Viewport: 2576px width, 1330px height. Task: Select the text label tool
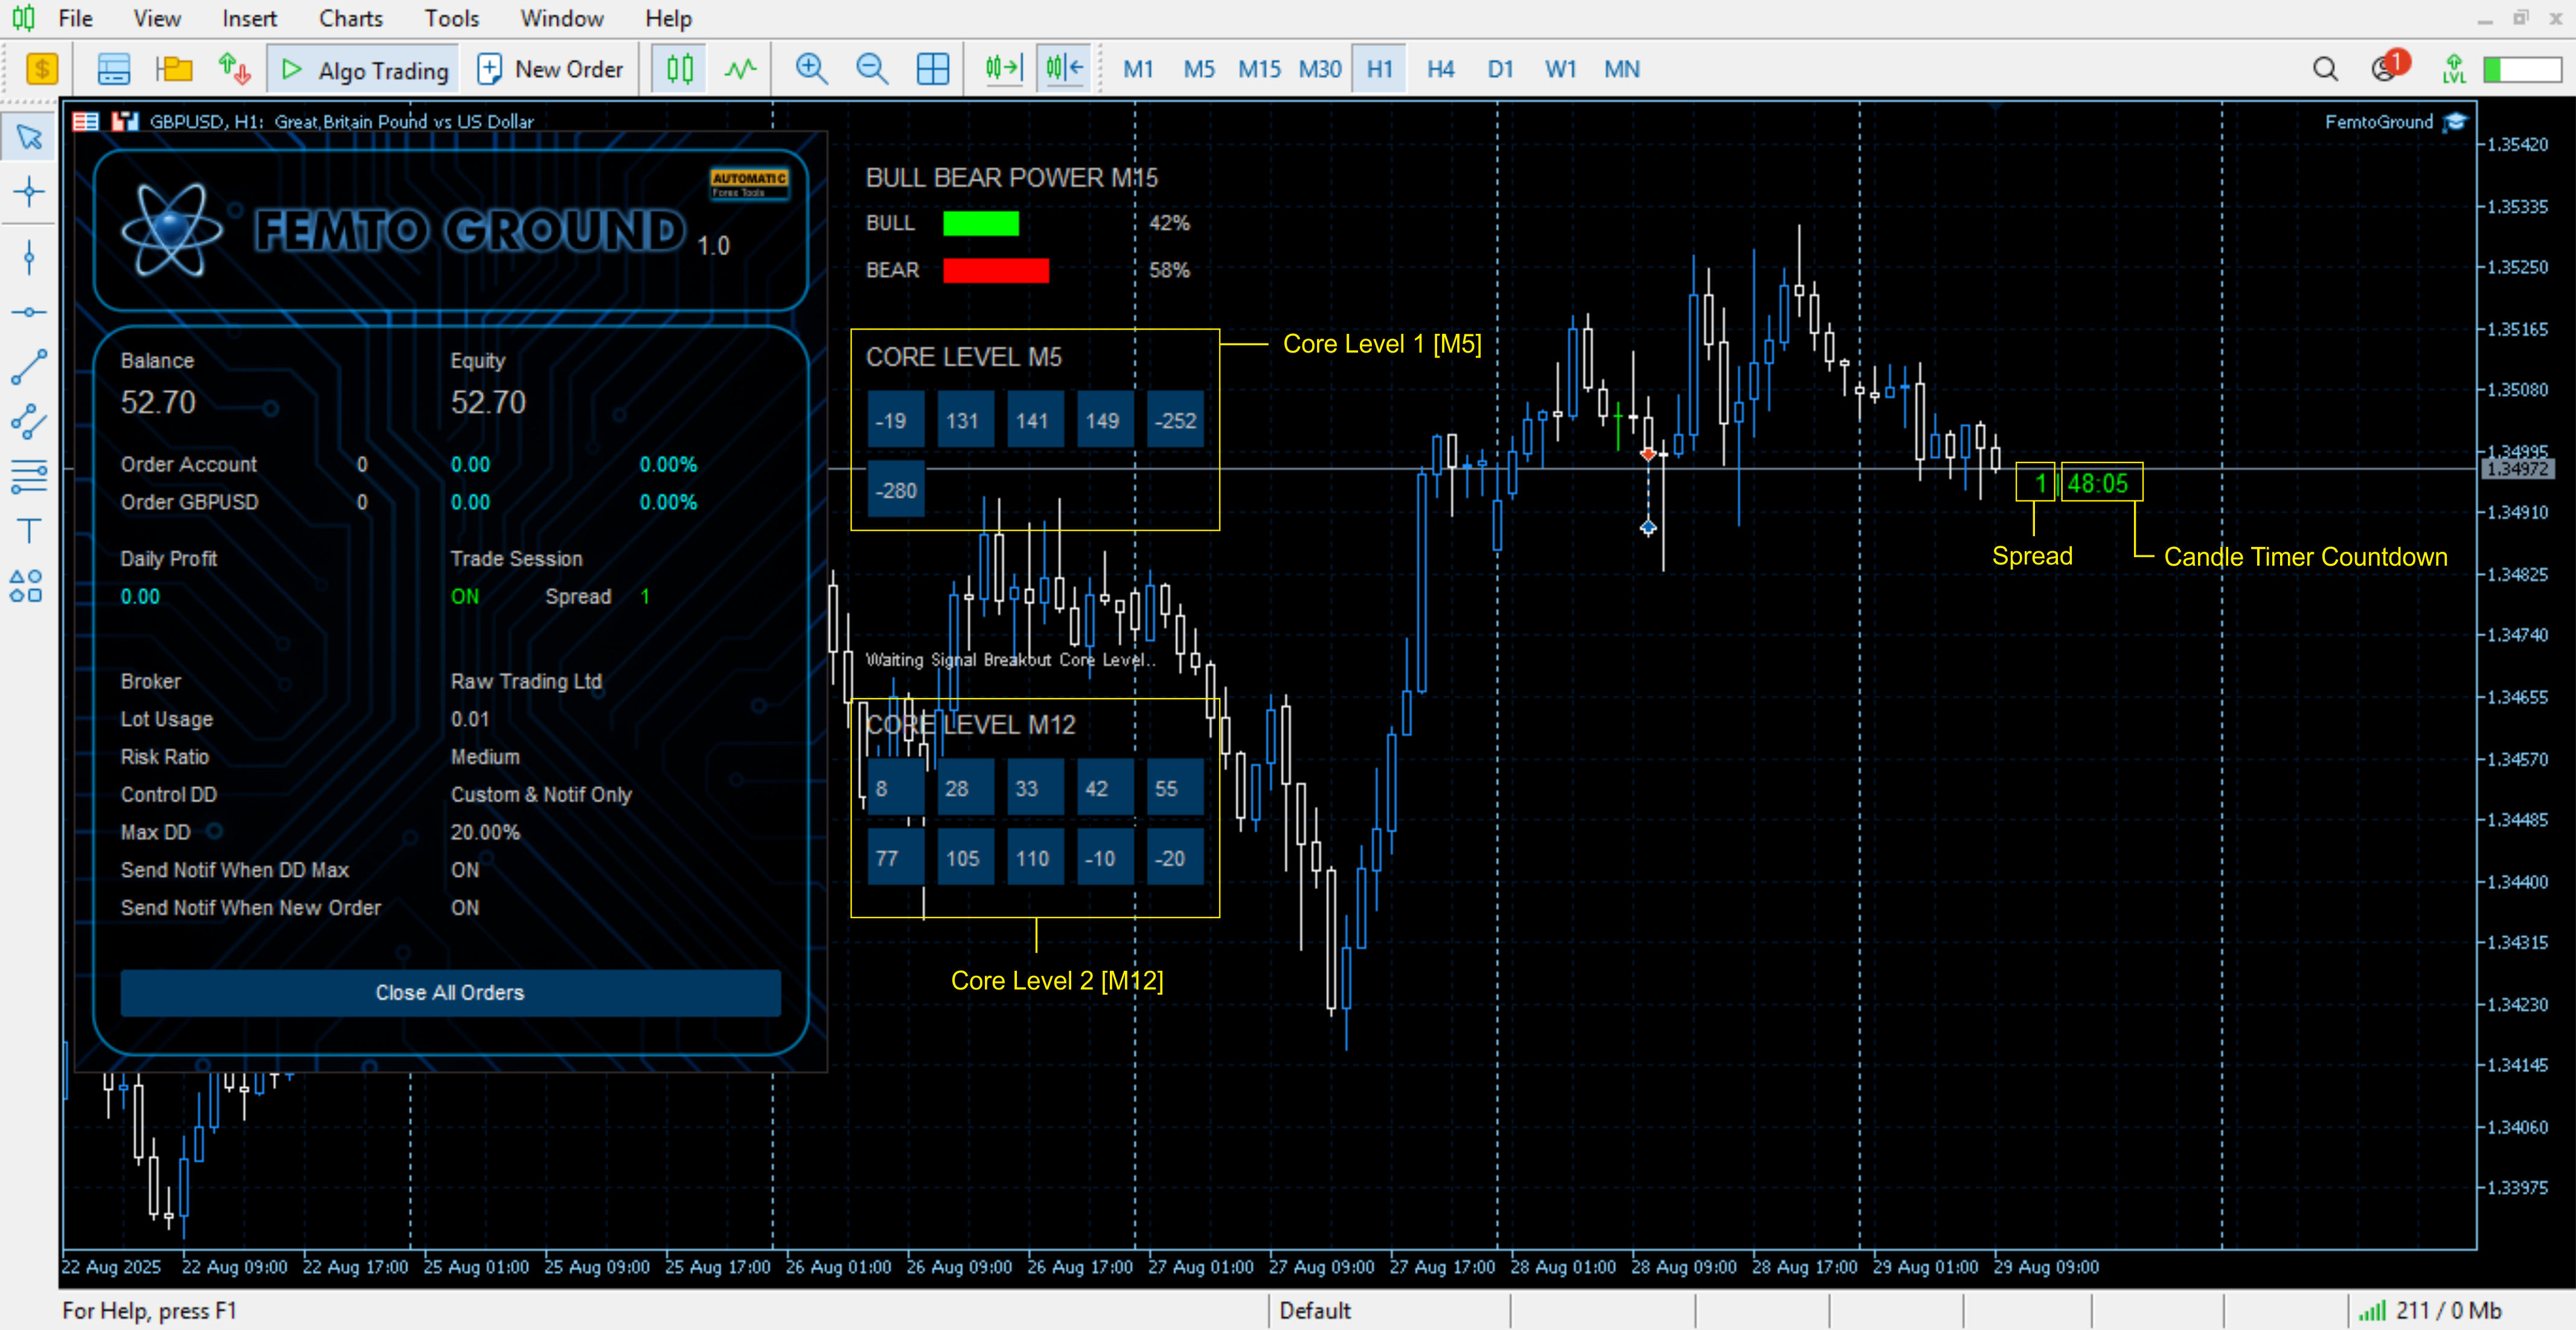pyautogui.click(x=29, y=530)
